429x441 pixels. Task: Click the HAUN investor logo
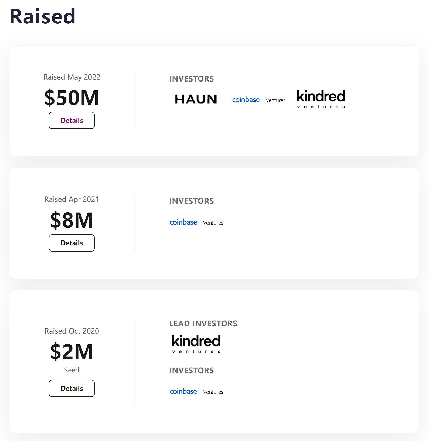pos(196,99)
